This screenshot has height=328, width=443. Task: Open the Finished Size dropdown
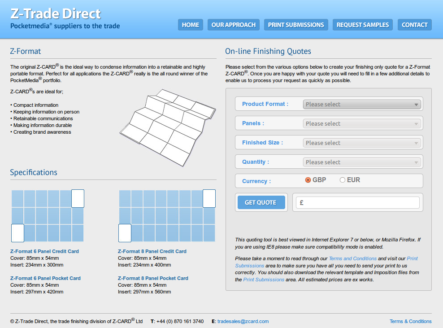[362, 143]
